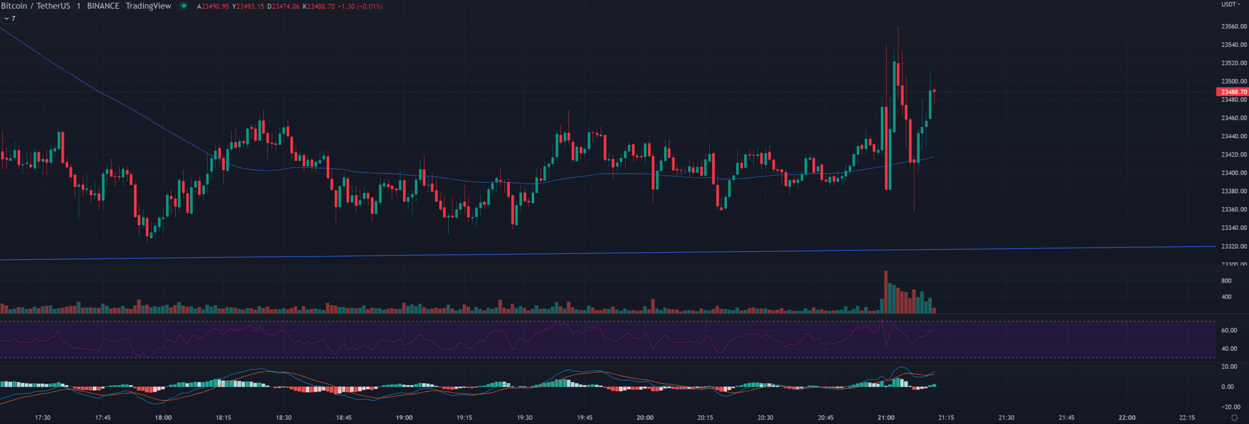Click the red price change value -1.30

pos(346,7)
